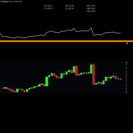The height and width of the screenshot is (133, 133).
Task: Click the 'Charts NYSE ODC' title text
Action: click(15, 2)
